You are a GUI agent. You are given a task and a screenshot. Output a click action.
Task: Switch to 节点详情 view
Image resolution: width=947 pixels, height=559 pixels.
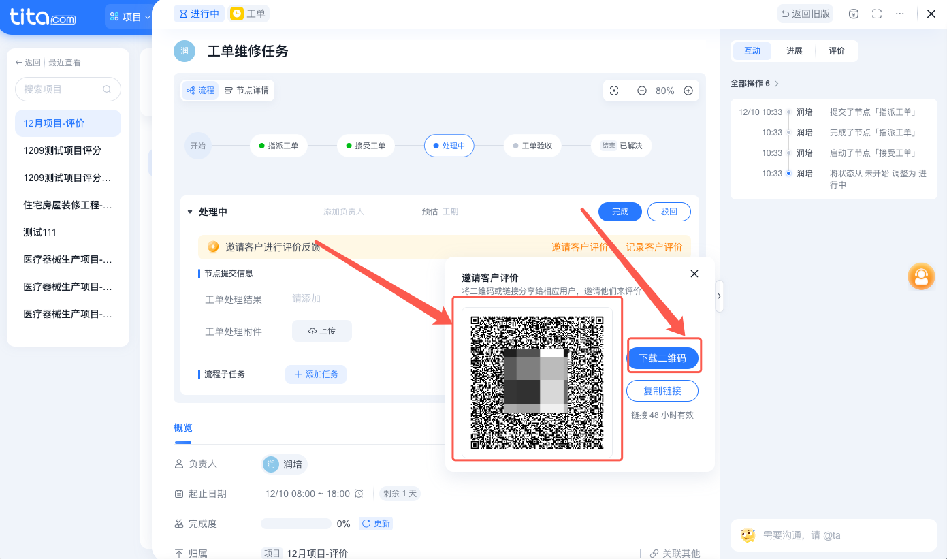[246, 91]
